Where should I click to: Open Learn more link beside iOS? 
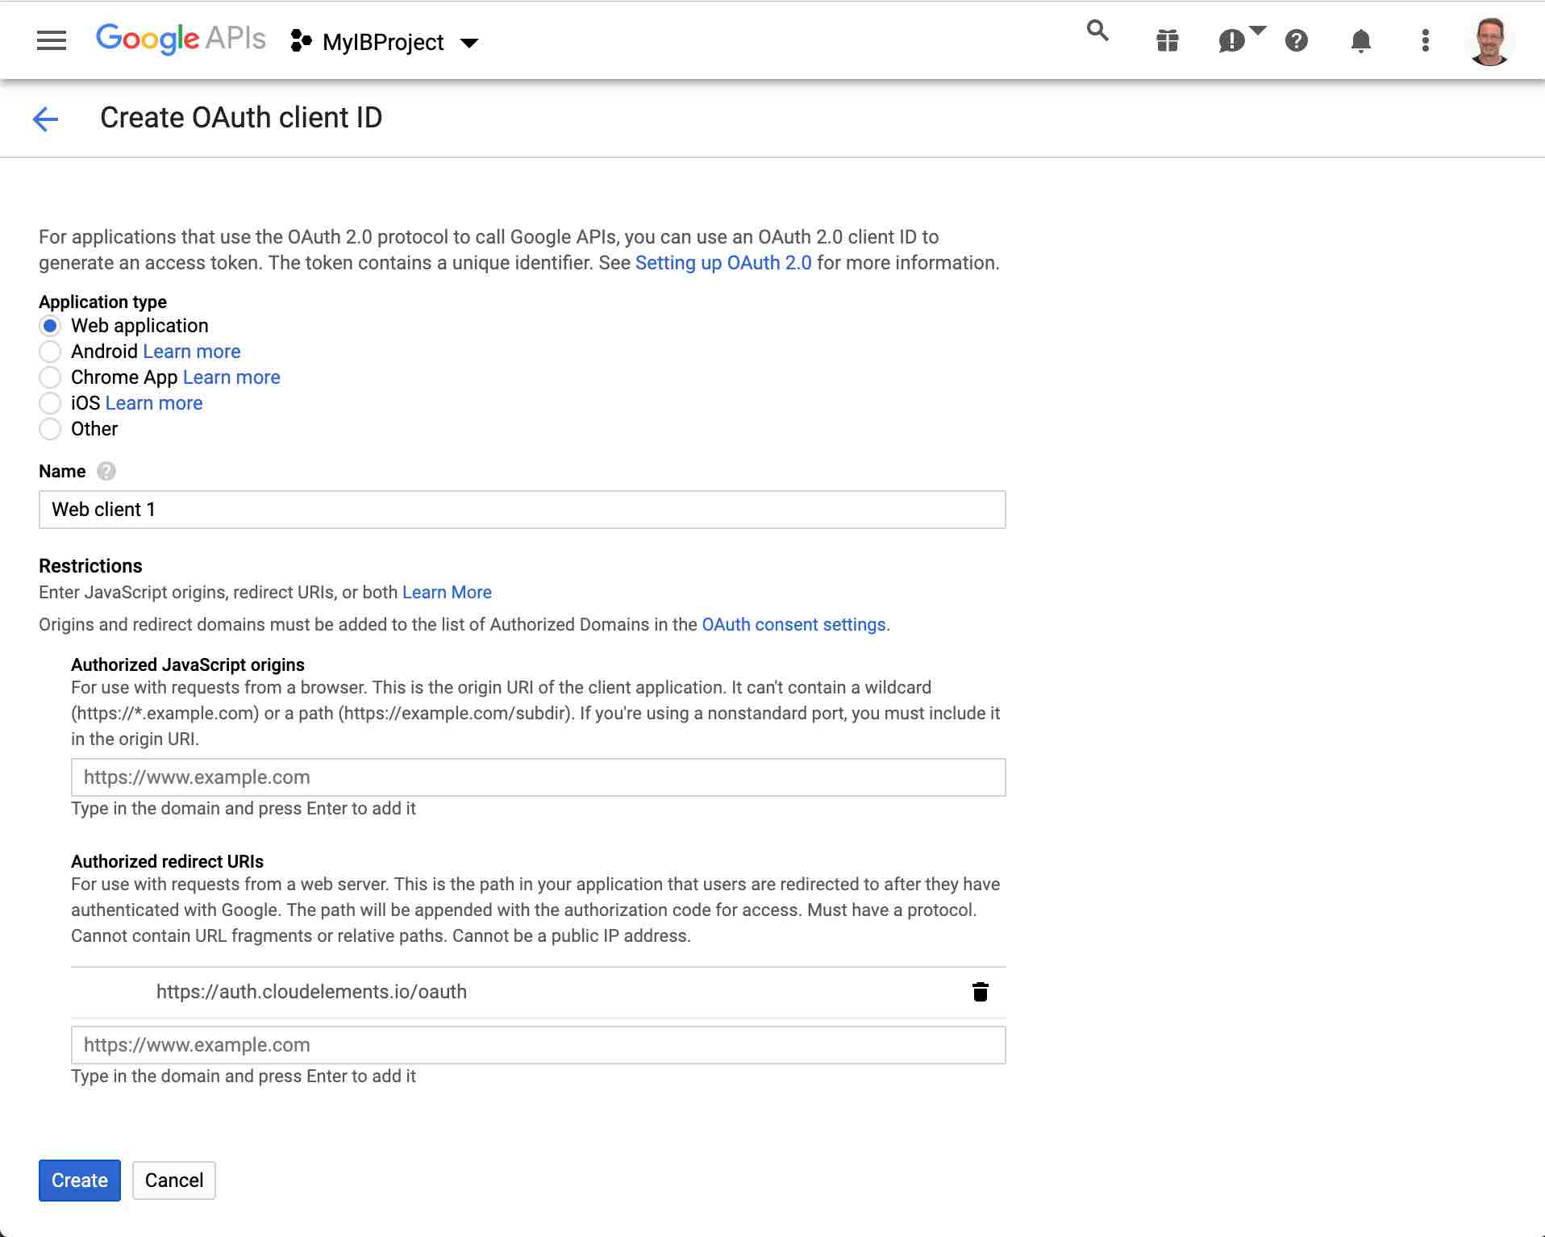click(154, 403)
